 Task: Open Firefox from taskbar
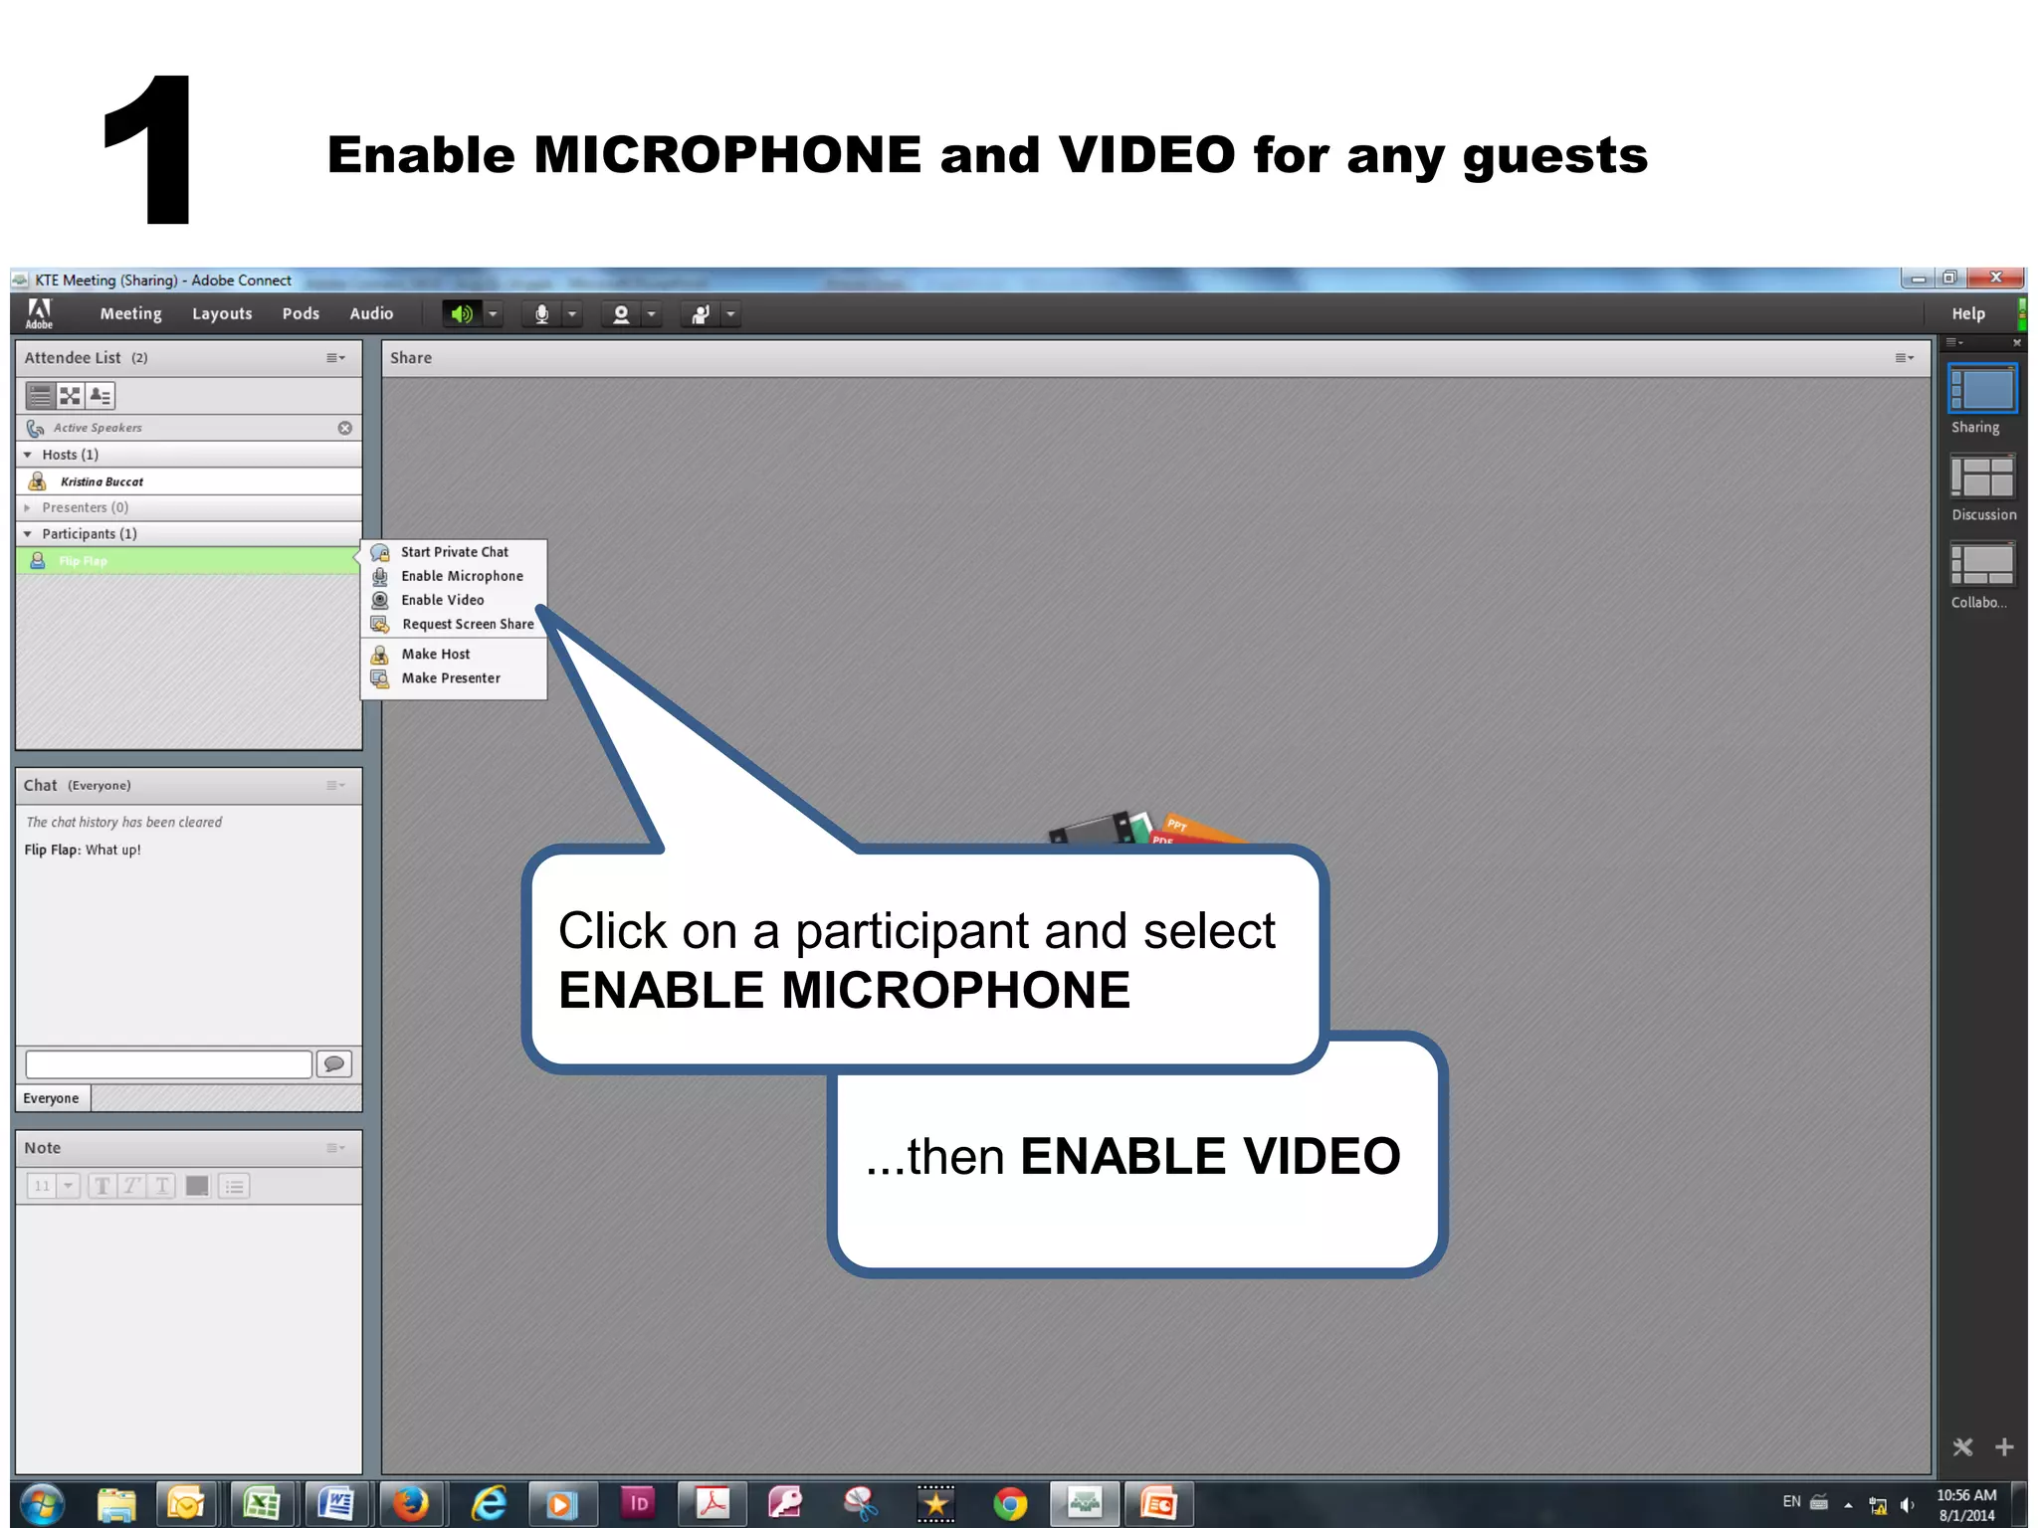[x=410, y=1504]
